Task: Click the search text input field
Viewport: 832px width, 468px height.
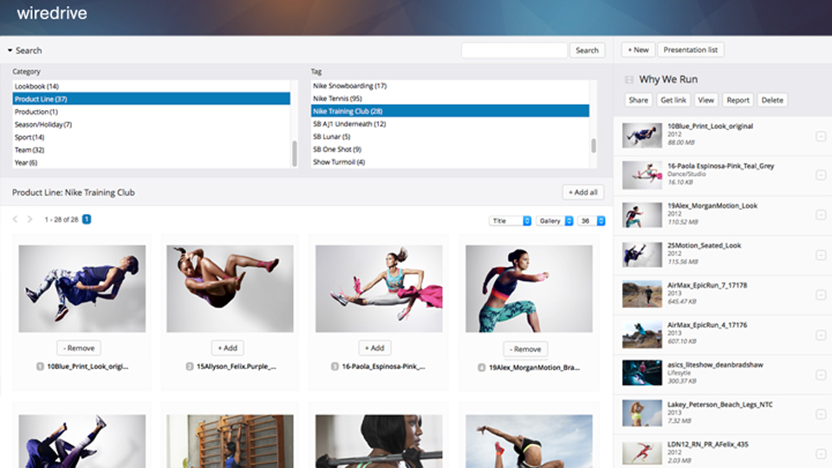Action: [x=514, y=50]
